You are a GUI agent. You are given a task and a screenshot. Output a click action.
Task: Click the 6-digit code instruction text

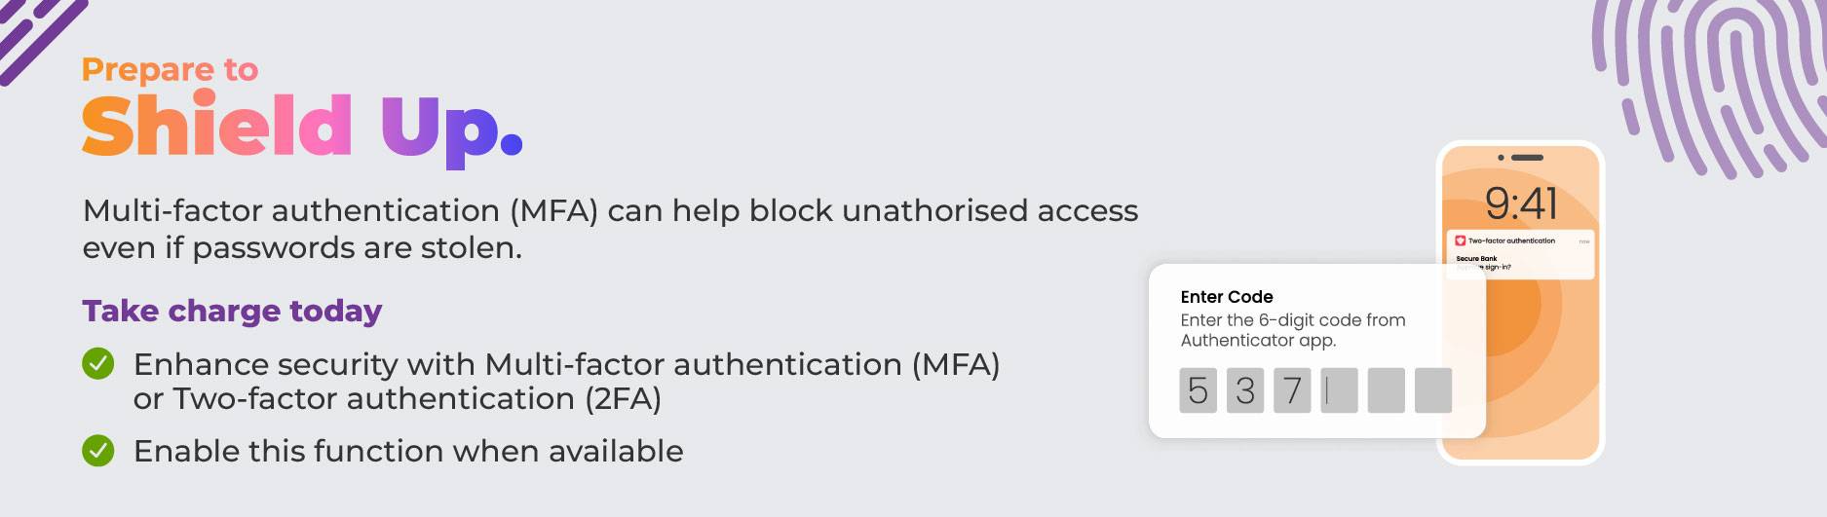(x=1292, y=330)
